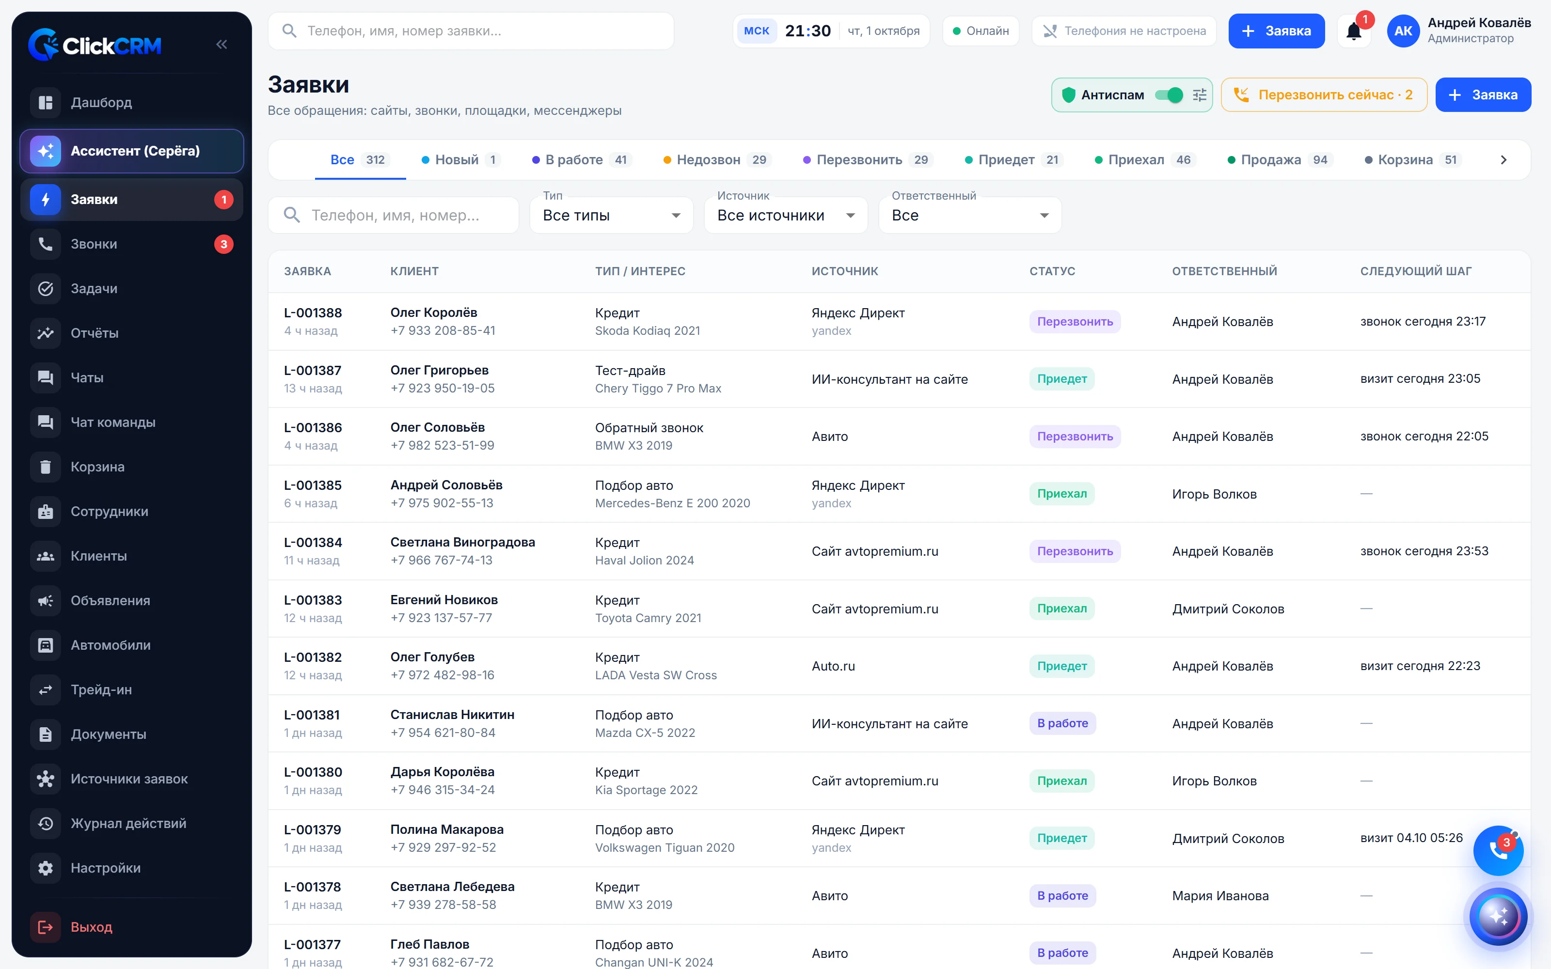Viewport: 1551px width, 969px height.
Task: Open Корзина trash icon in sidebar
Action: coord(46,467)
